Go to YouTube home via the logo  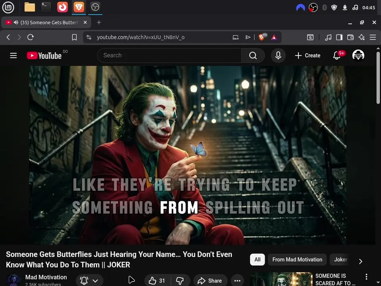[44, 56]
